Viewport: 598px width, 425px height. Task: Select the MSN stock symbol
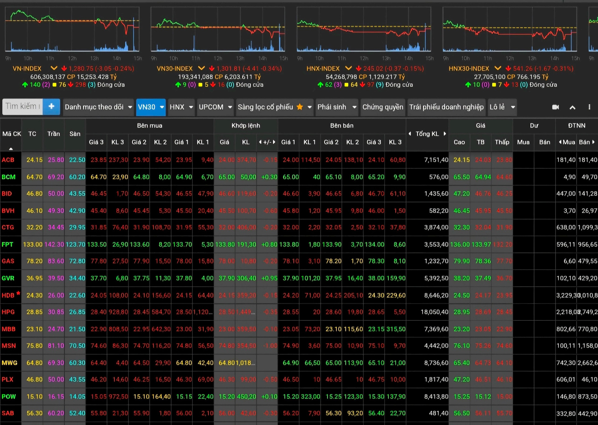pyautogui.click(x=8, y=346)
